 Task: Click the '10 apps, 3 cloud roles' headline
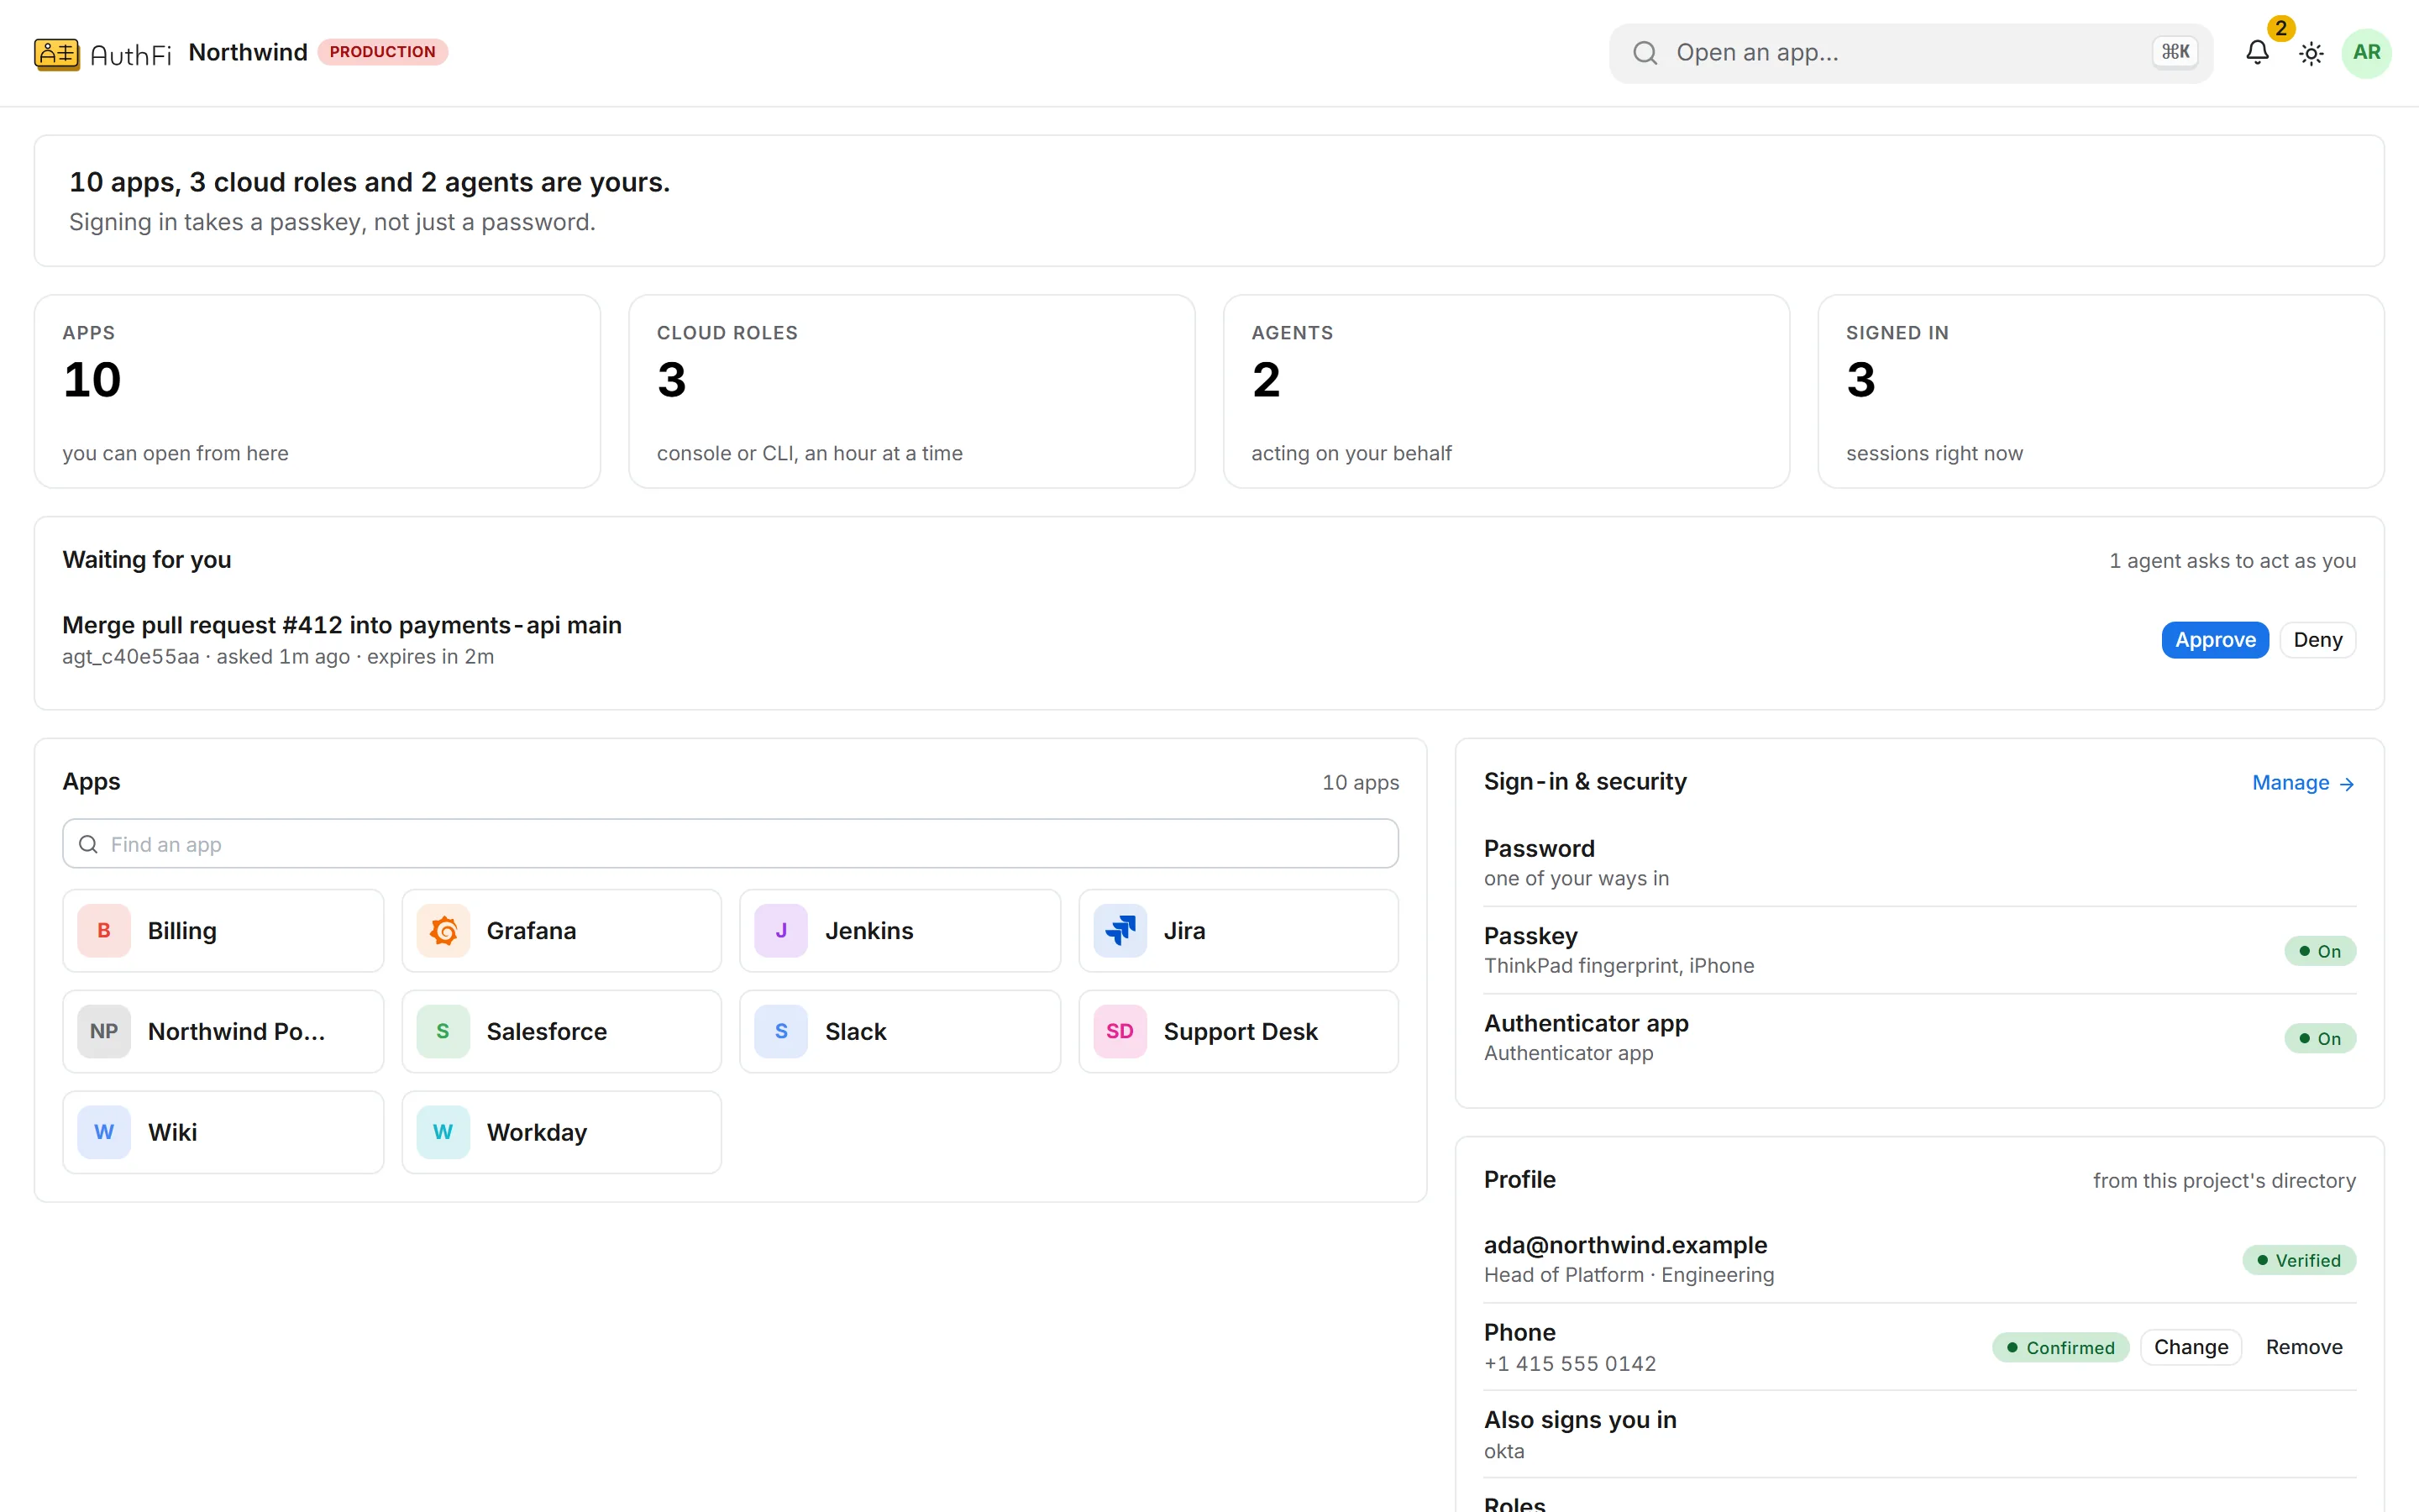point(370,182)
